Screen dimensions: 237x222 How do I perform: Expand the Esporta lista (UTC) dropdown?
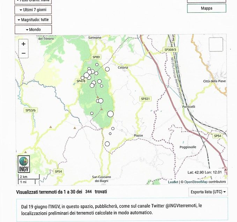pos(208,192)
